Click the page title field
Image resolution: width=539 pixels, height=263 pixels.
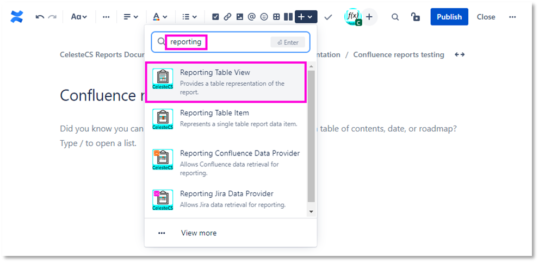(x=102, y=95)
